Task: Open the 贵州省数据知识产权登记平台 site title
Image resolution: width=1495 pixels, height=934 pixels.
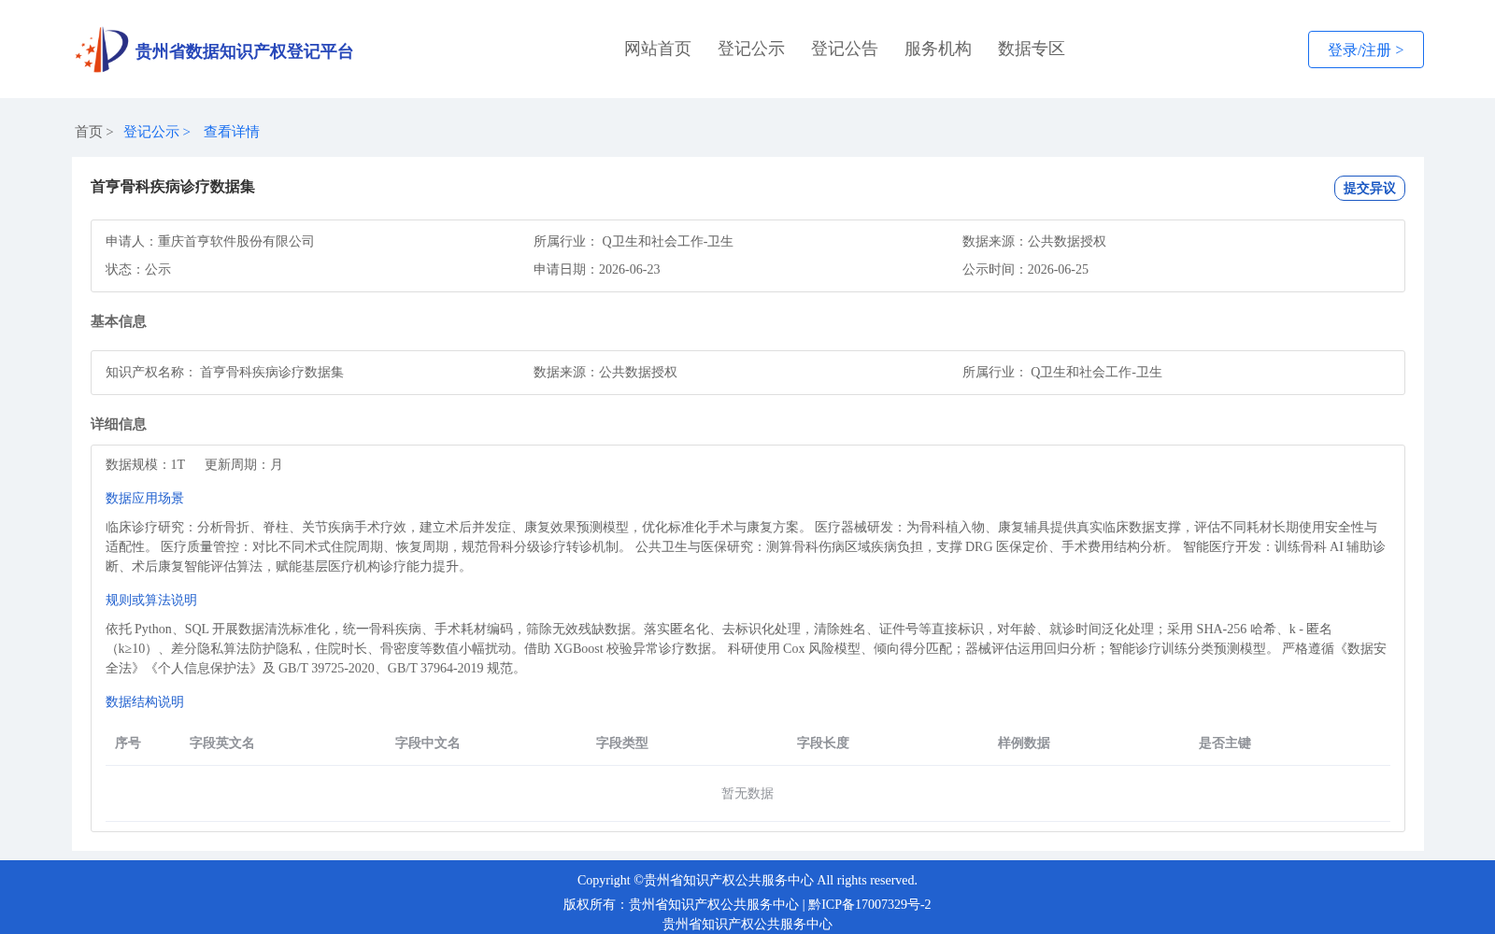Action: [244, 51]
